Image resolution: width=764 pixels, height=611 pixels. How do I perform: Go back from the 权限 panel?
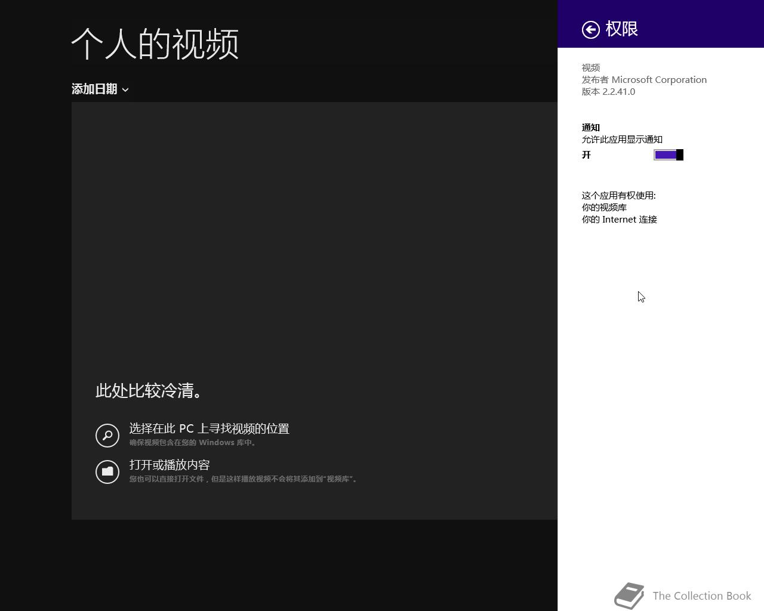(x=591, y=30)
